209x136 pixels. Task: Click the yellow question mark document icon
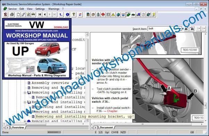tap(153, 14)
